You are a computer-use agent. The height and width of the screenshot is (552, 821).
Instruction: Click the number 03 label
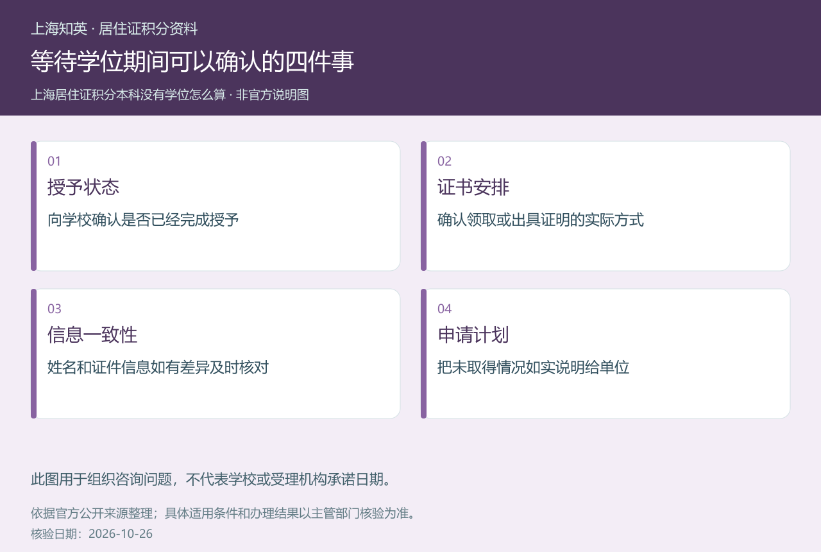pos(55,309)
